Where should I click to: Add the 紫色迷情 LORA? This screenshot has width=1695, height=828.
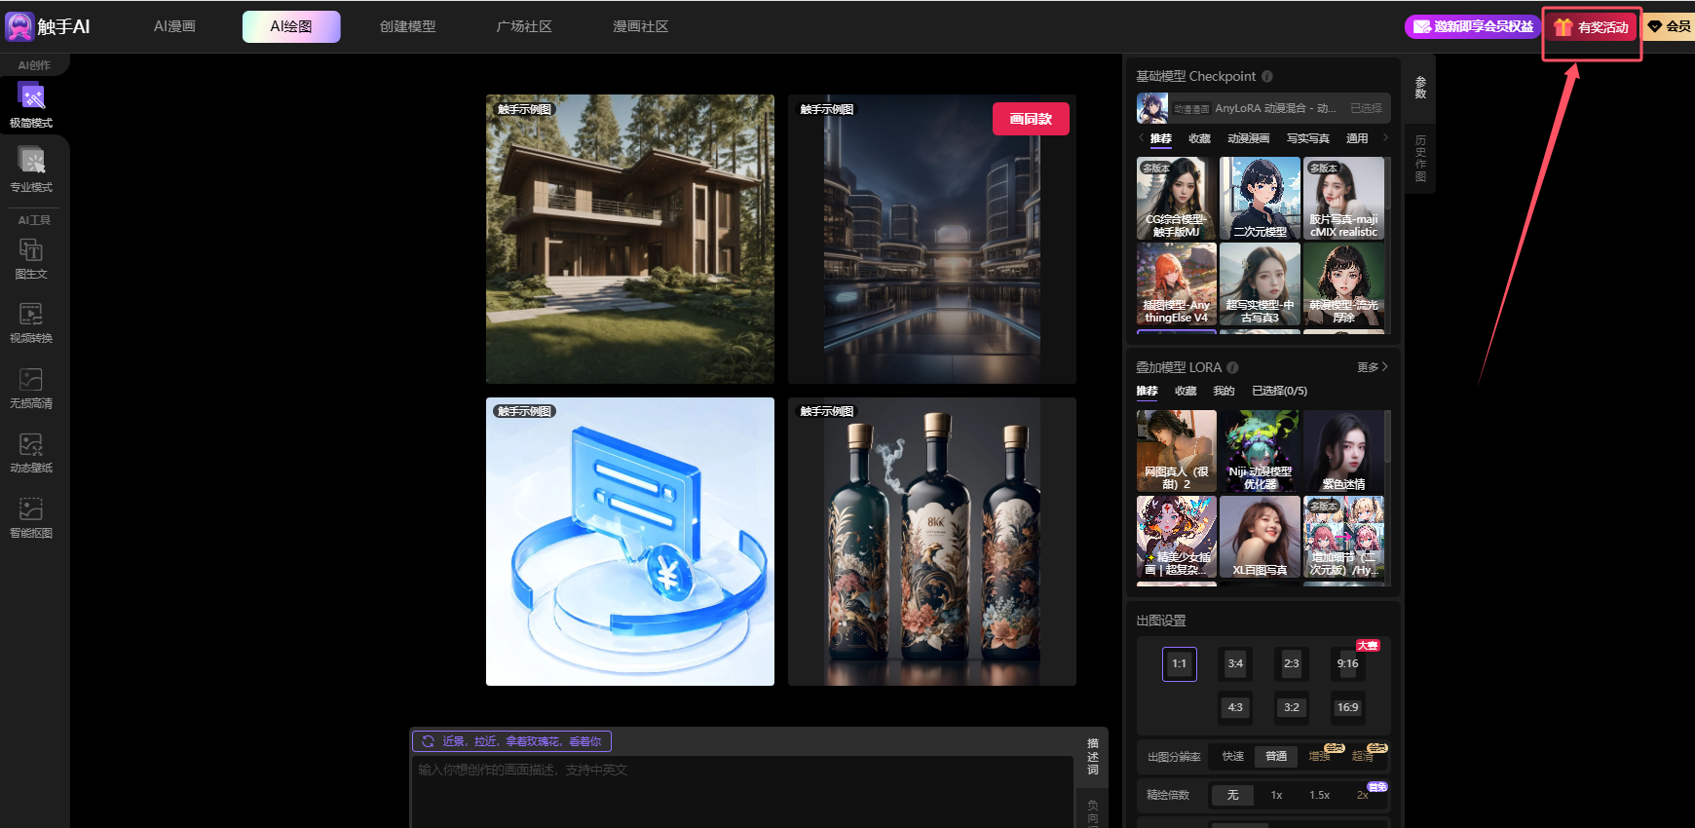point(1343,451)
